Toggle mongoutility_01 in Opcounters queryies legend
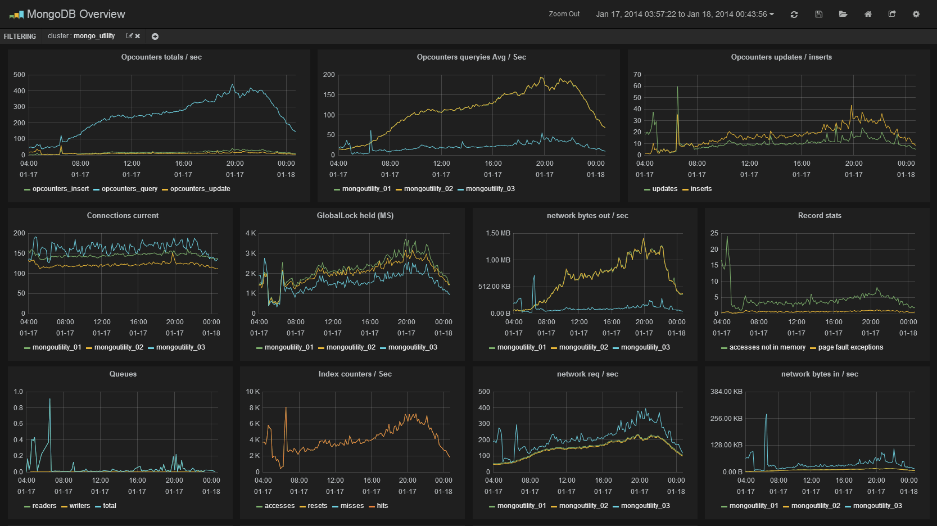This screenshot has height=526, width=937. tap(366, 189)
